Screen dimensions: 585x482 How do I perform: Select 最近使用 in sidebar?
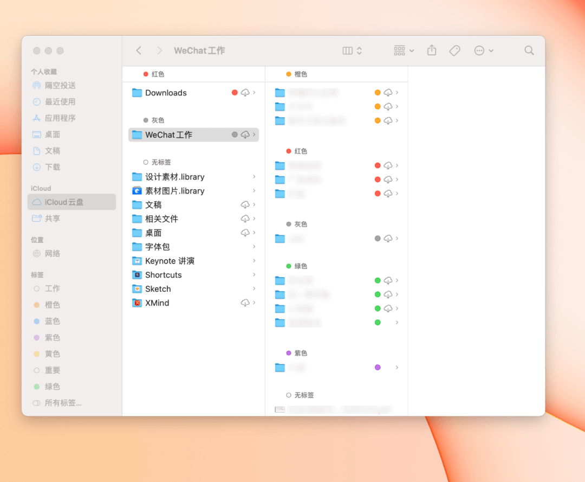pos(71,101)
